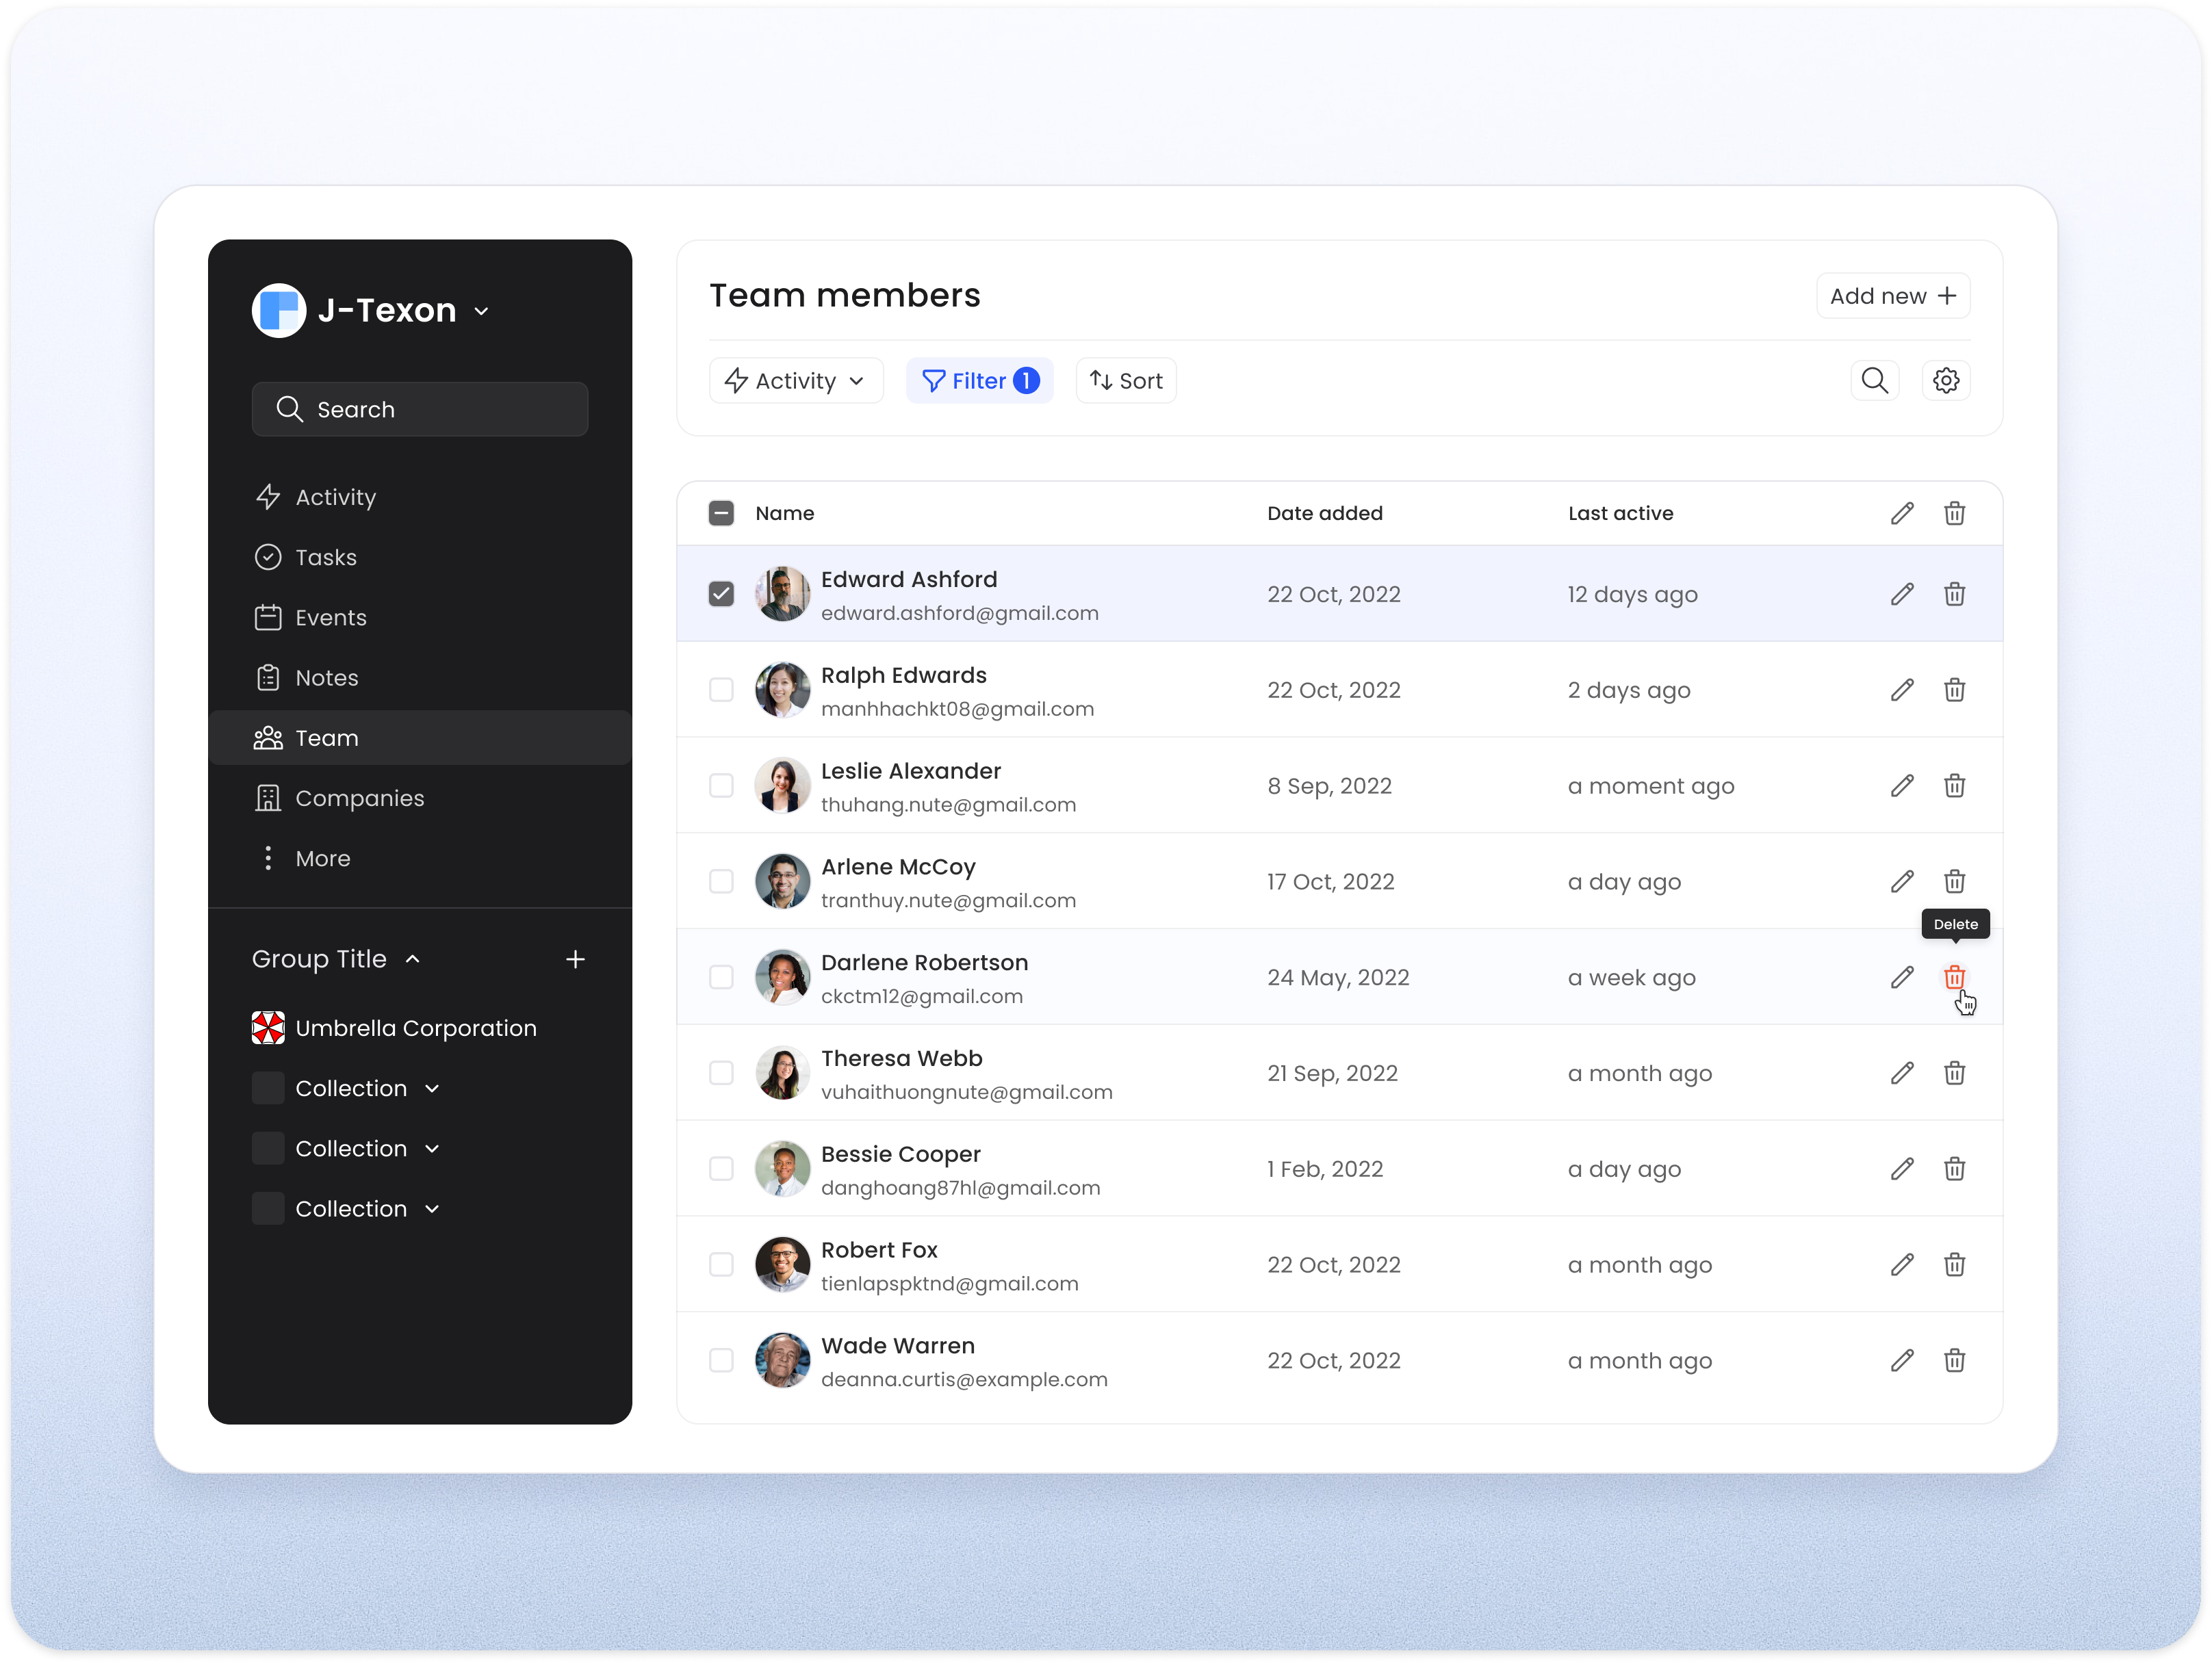Screen dimensions: 2212x1664
Task: Edit Ralph Edwards with the pencil icon
Action: tap(1902, 689)
